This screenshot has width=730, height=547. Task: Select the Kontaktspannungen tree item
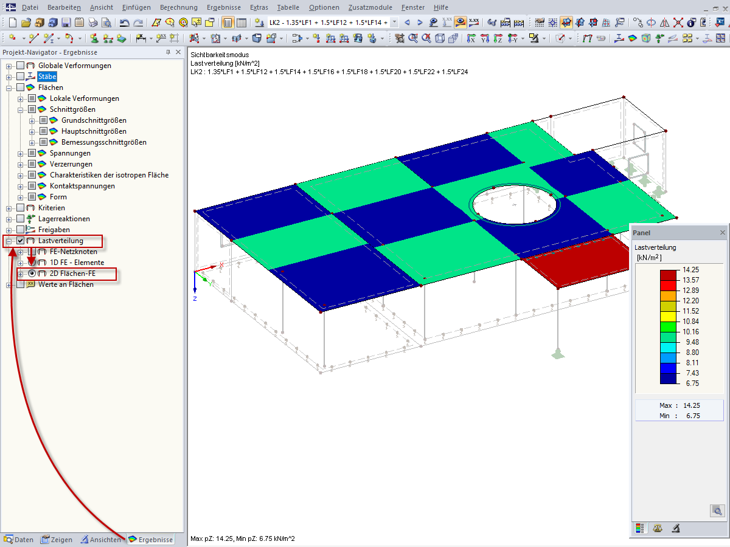click(82, 186)
